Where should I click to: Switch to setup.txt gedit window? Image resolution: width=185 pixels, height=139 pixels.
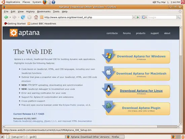(x=35, y=137)
